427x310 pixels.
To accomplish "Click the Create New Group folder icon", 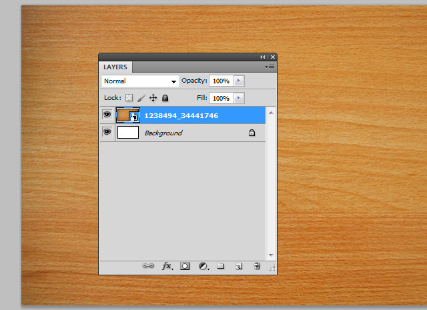I will pyautogui.click(x=221, y=266).
